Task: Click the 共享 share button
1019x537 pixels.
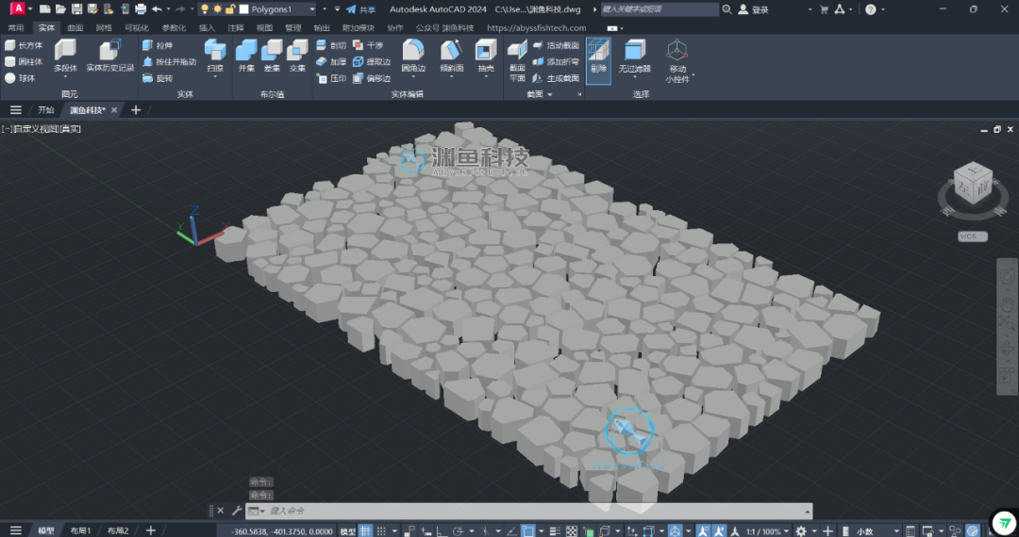Action: [361, 9]
